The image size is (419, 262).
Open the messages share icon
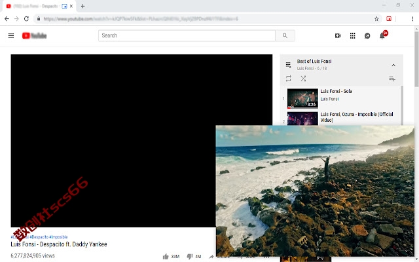pos(367,35)
